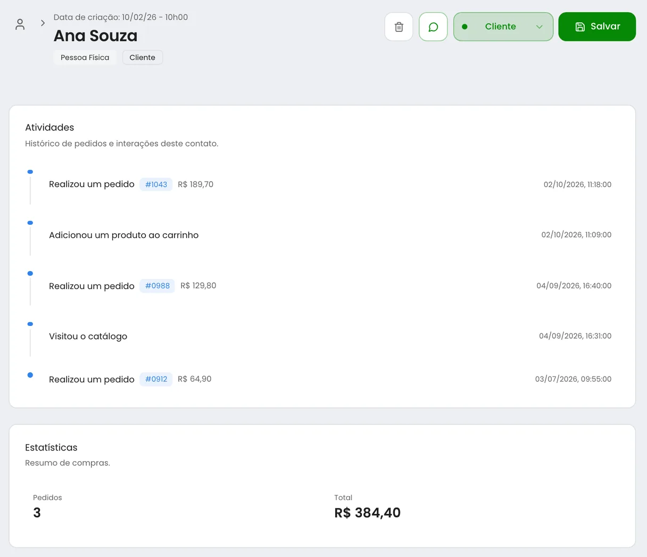647x557 pixels.
Task: Click timestamp 02/10/2026, 11:09:00
Action: coord(576,235)
